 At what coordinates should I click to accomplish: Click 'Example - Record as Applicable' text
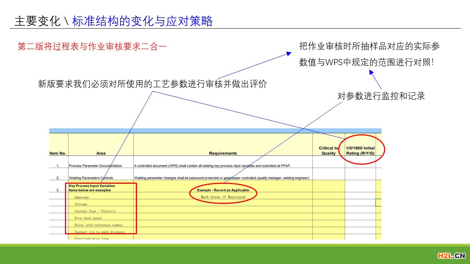pyautogui.click(x=223, y=190)
